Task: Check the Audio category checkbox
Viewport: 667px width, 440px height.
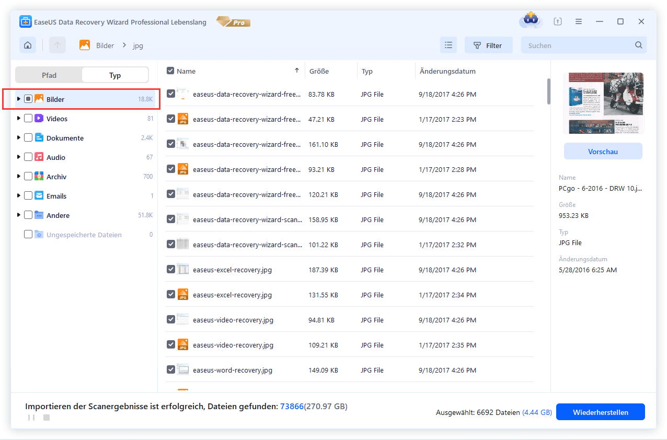Action: (28, 157)
